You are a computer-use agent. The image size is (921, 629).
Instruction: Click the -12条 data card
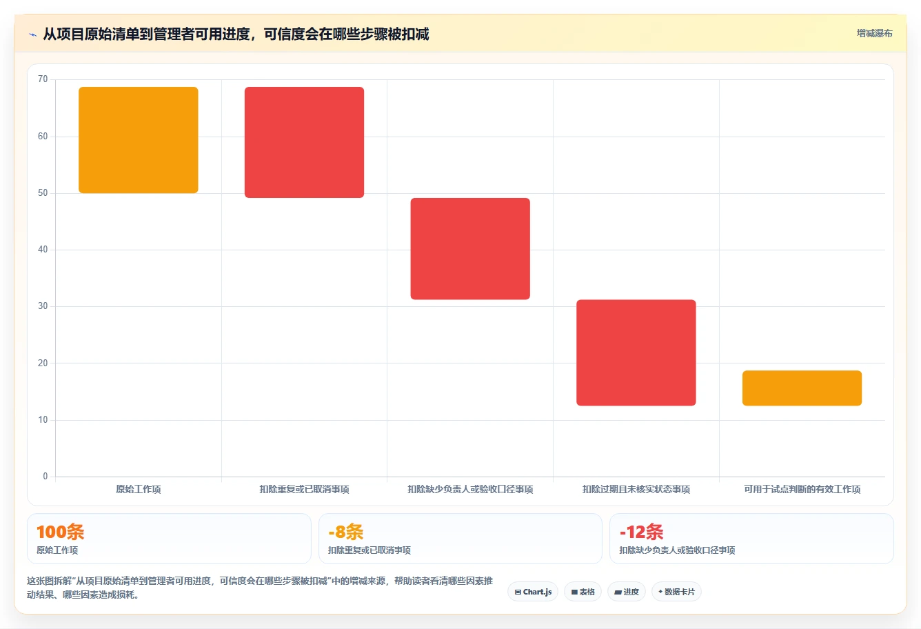click(751, 539)
